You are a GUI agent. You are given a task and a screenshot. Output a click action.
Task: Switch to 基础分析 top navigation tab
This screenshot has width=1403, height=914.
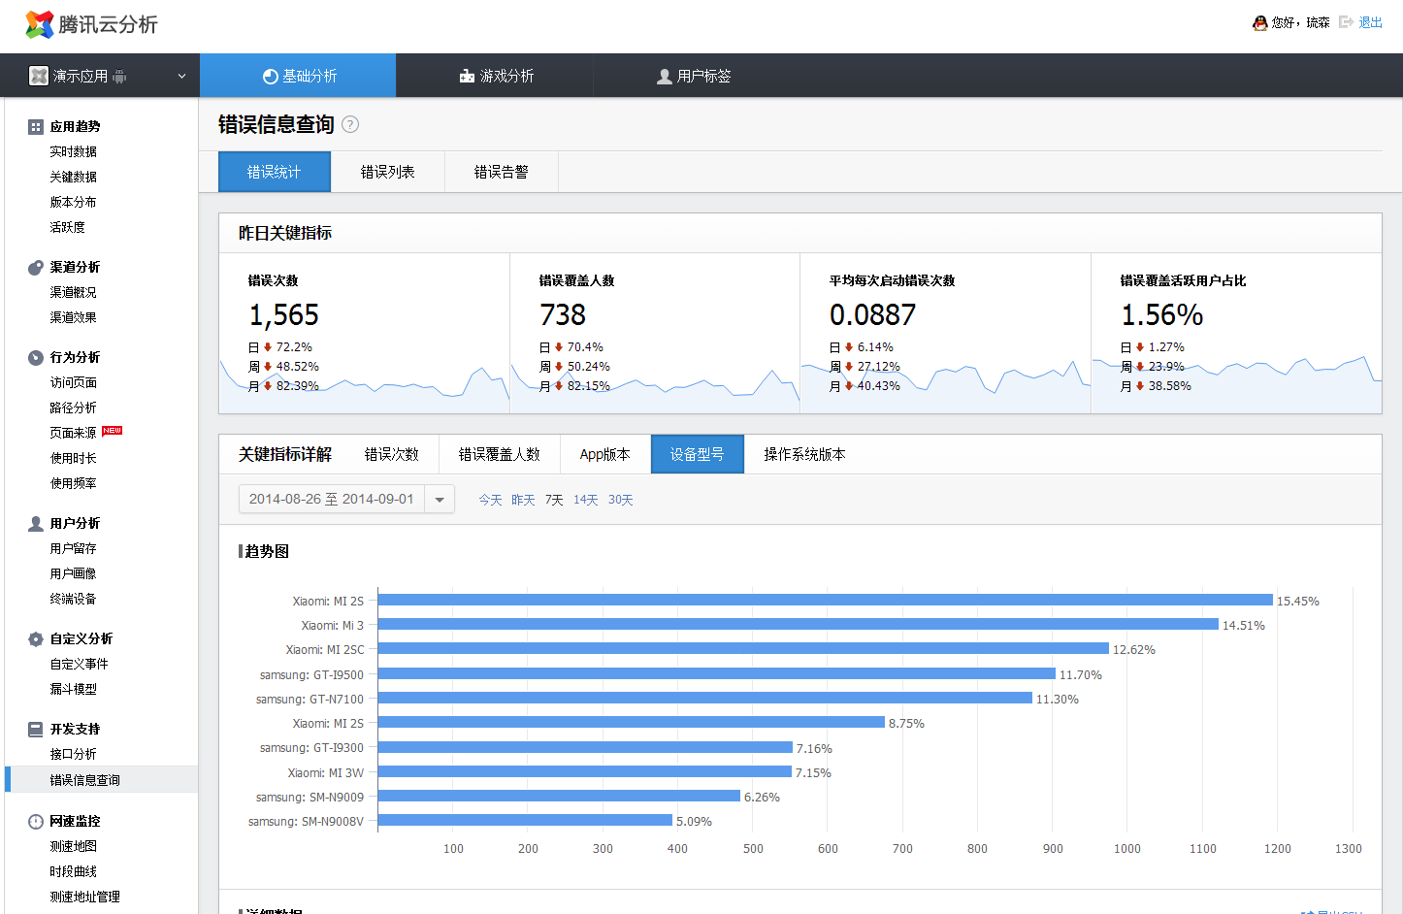pyautogui.click(x=298, y=76)
